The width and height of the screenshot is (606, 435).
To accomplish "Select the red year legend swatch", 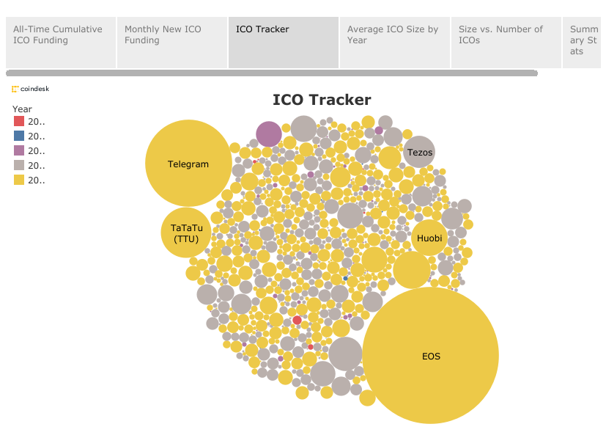I will click(19, 121).
